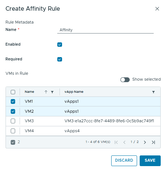
Task: Click the vApp Name column header
Action: 74,92
